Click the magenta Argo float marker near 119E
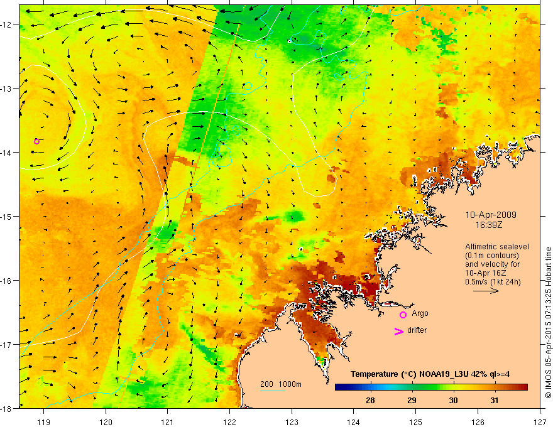The width and height of the screenshot is (553, 427). tap(36, 141)
